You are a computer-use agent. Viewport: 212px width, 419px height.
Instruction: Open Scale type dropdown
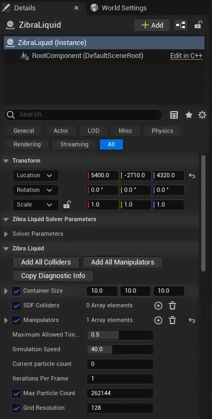coord(36,205)
